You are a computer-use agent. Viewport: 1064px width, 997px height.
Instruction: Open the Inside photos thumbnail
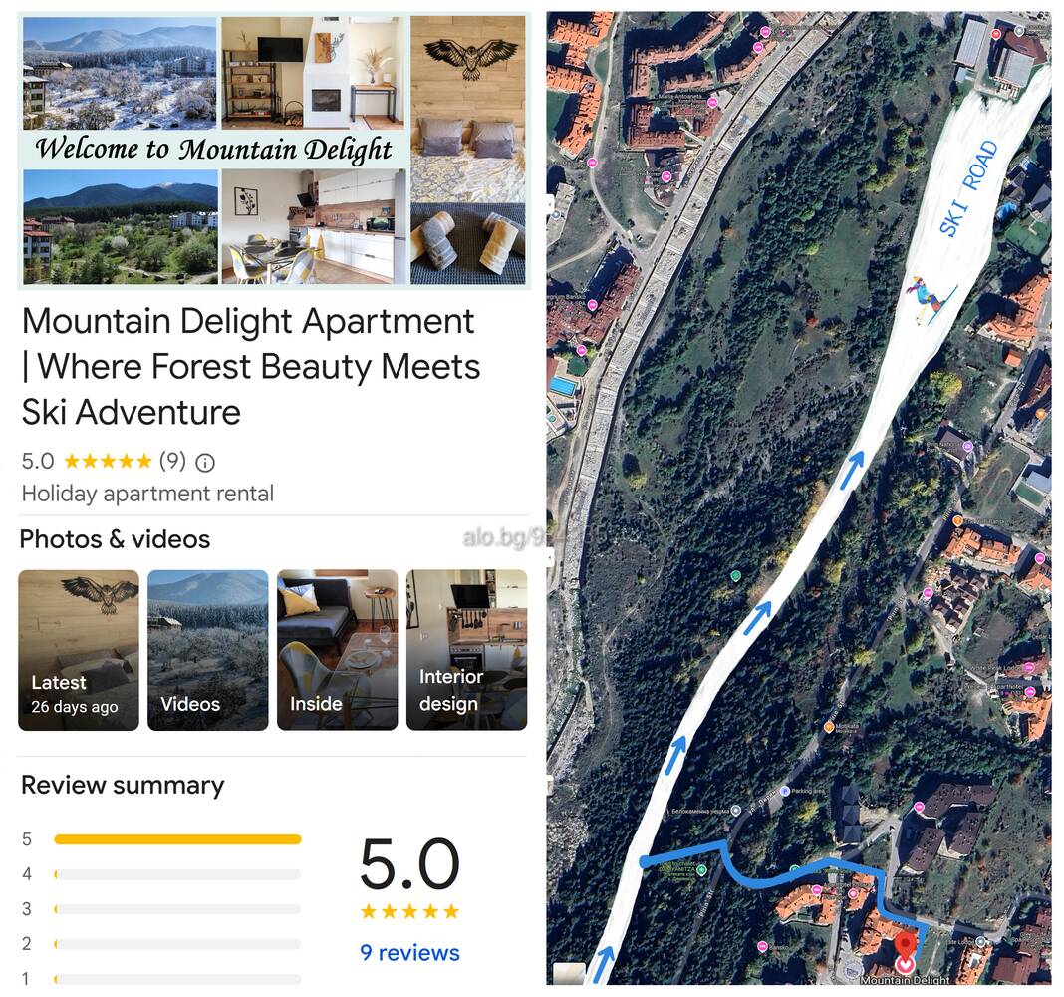(338, 650)
